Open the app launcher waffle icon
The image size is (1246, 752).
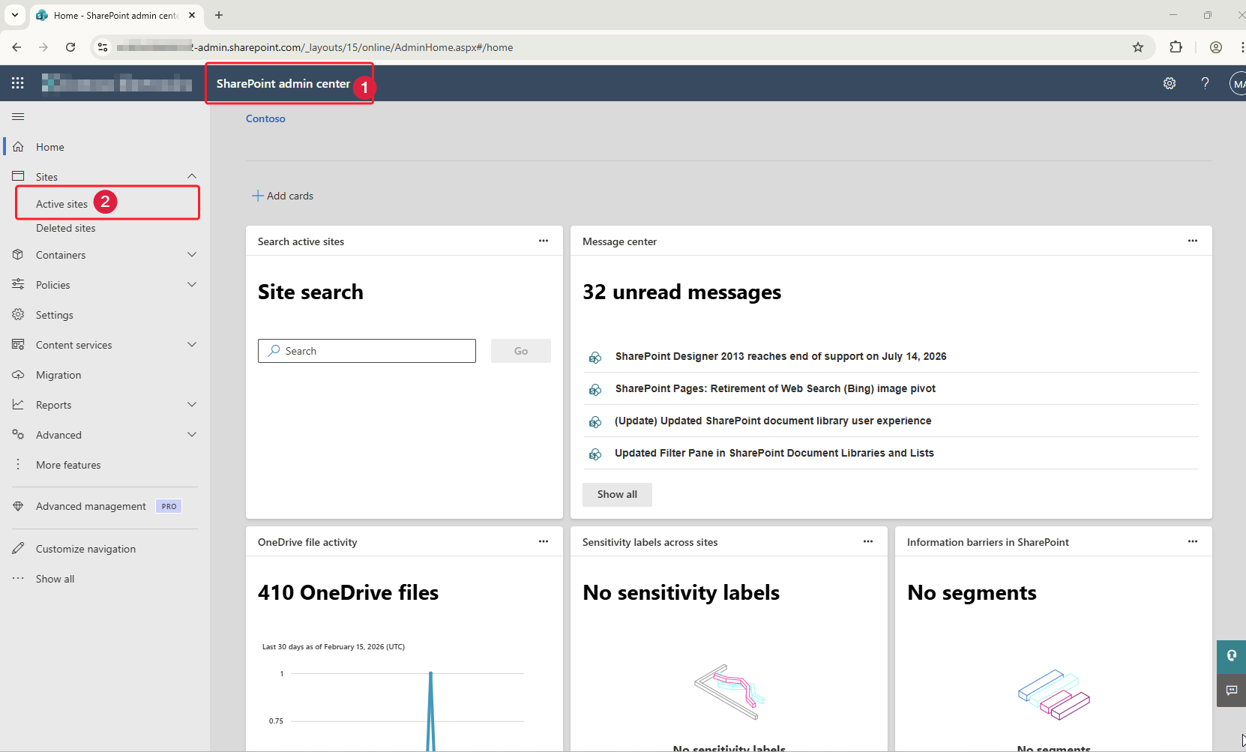[x=18, y=83]
